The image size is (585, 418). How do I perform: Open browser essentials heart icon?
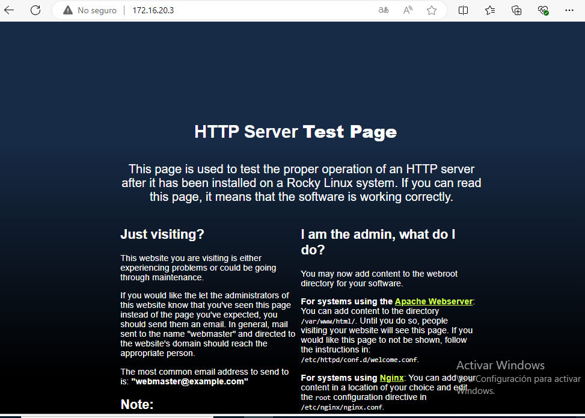(x=544, y=10)
